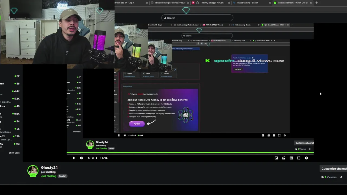Open sidebar channel with 62 viewers
The height and width of the screenshot is (195, 347).
point(10,76)
